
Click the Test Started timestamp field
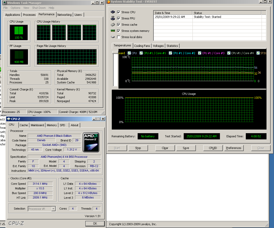tap(202, 136)
